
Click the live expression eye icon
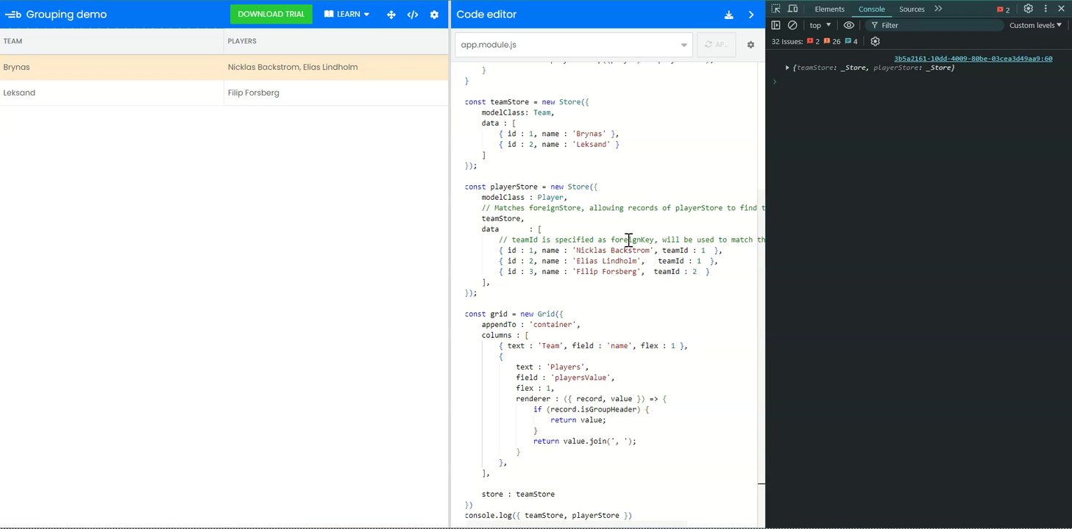[x=849, y=25]
